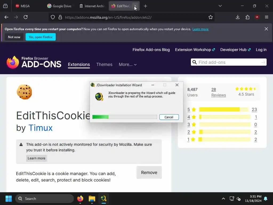Click Learn more in the notification bar
The image size is (273, 205).
click(200, 29)
